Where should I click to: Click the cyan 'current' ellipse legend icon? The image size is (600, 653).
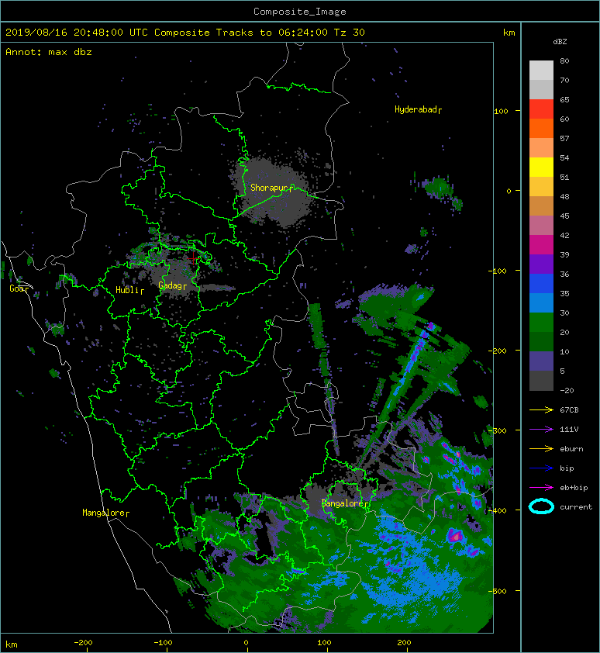541,506
